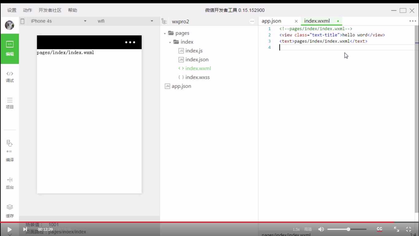The height and width of the screenshot is (236, 419).
Task: Click line 2 hello word code text
Action: click(332, 35)
